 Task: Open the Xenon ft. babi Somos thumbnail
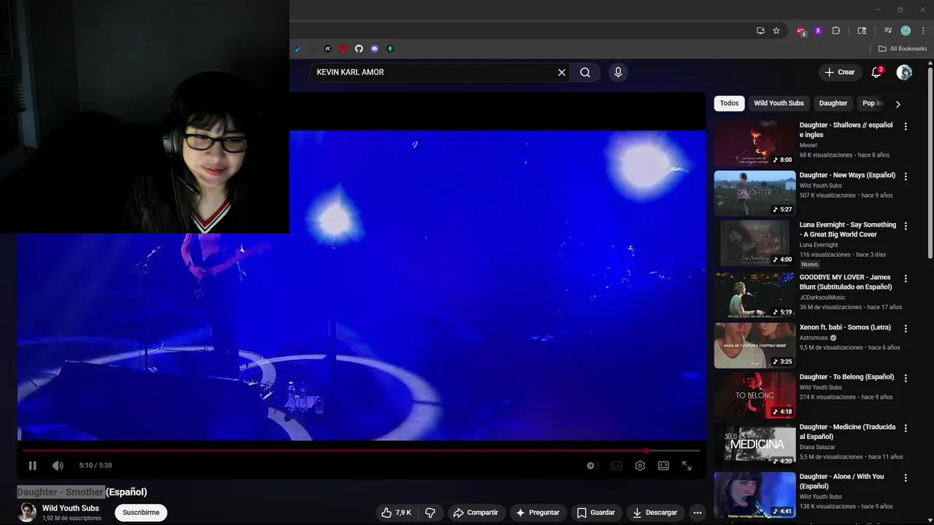(x=754, y=346)
